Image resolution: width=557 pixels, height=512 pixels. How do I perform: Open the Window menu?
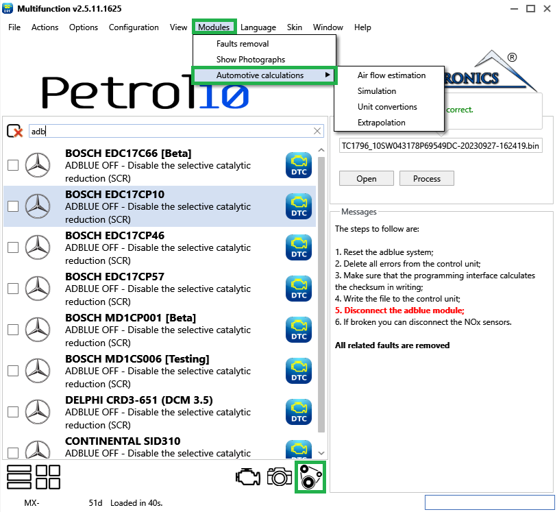point(328,27)
